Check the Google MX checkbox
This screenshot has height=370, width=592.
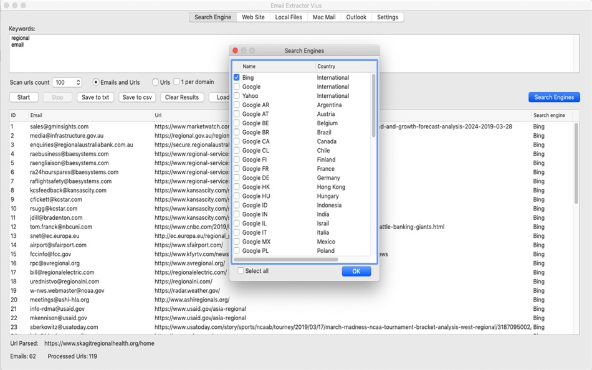point(236,241)
